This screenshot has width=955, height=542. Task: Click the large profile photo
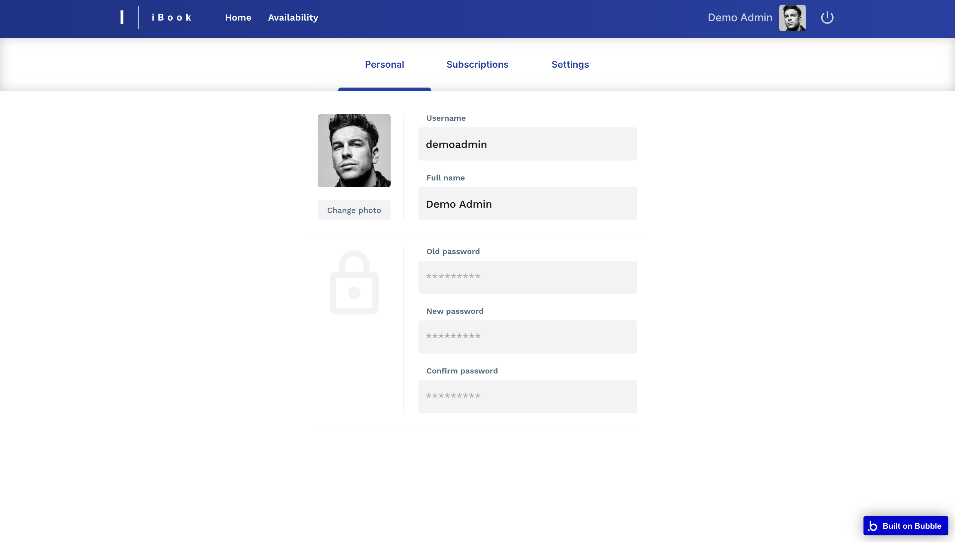pos(354,150)
